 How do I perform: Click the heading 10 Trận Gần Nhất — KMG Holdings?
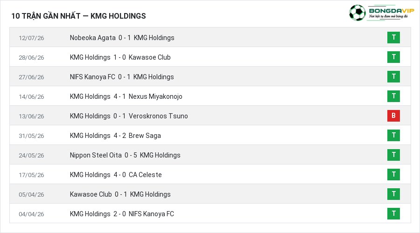(x=78, y=16)
